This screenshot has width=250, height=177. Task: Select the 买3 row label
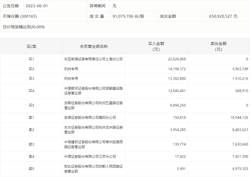[31, 78]
